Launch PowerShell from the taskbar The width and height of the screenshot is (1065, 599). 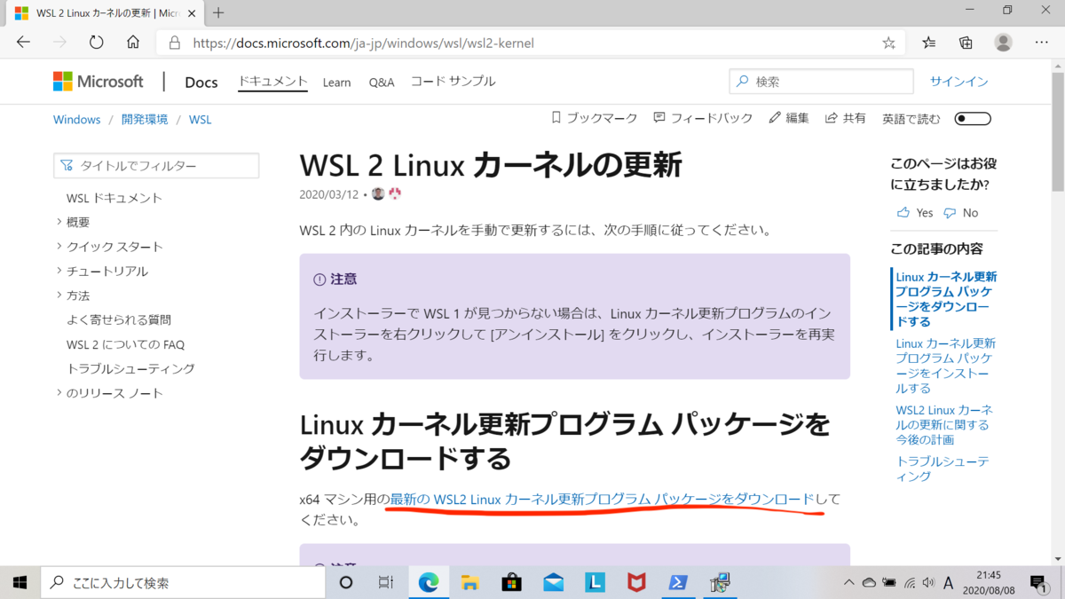pyautogui.click(x=678, y=583)
